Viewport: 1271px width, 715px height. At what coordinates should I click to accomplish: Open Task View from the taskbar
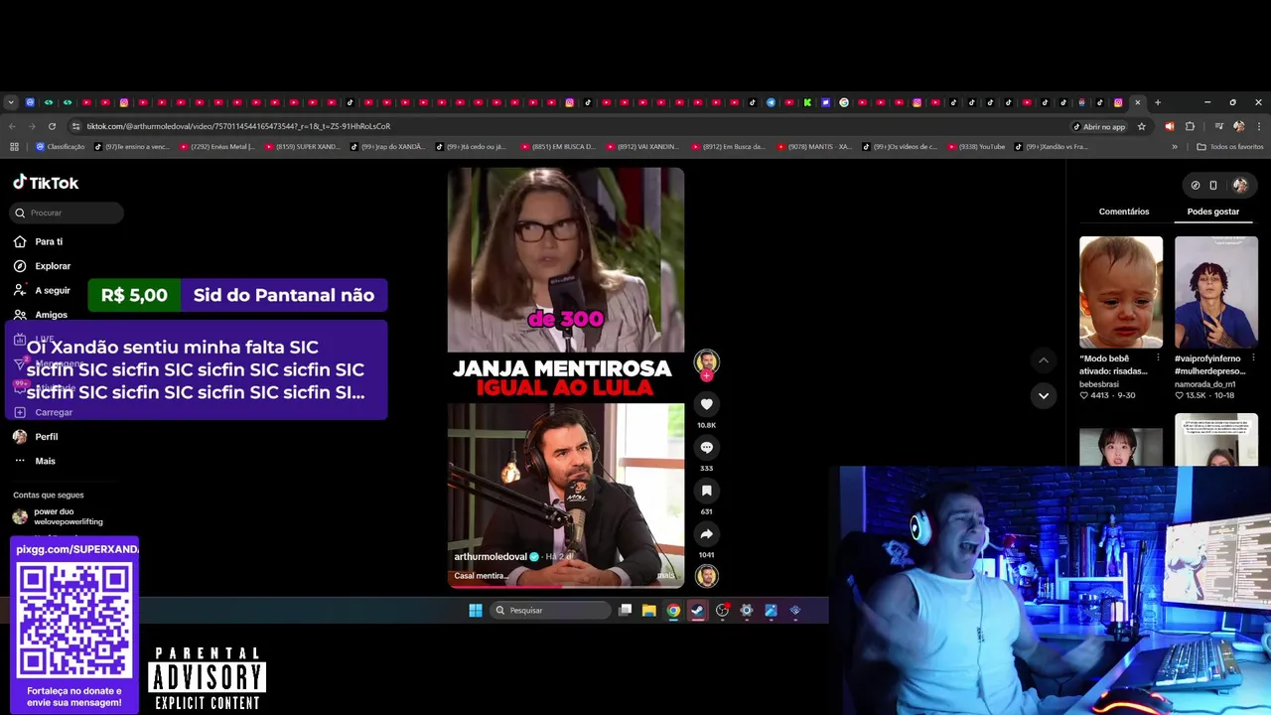[625, 611]
